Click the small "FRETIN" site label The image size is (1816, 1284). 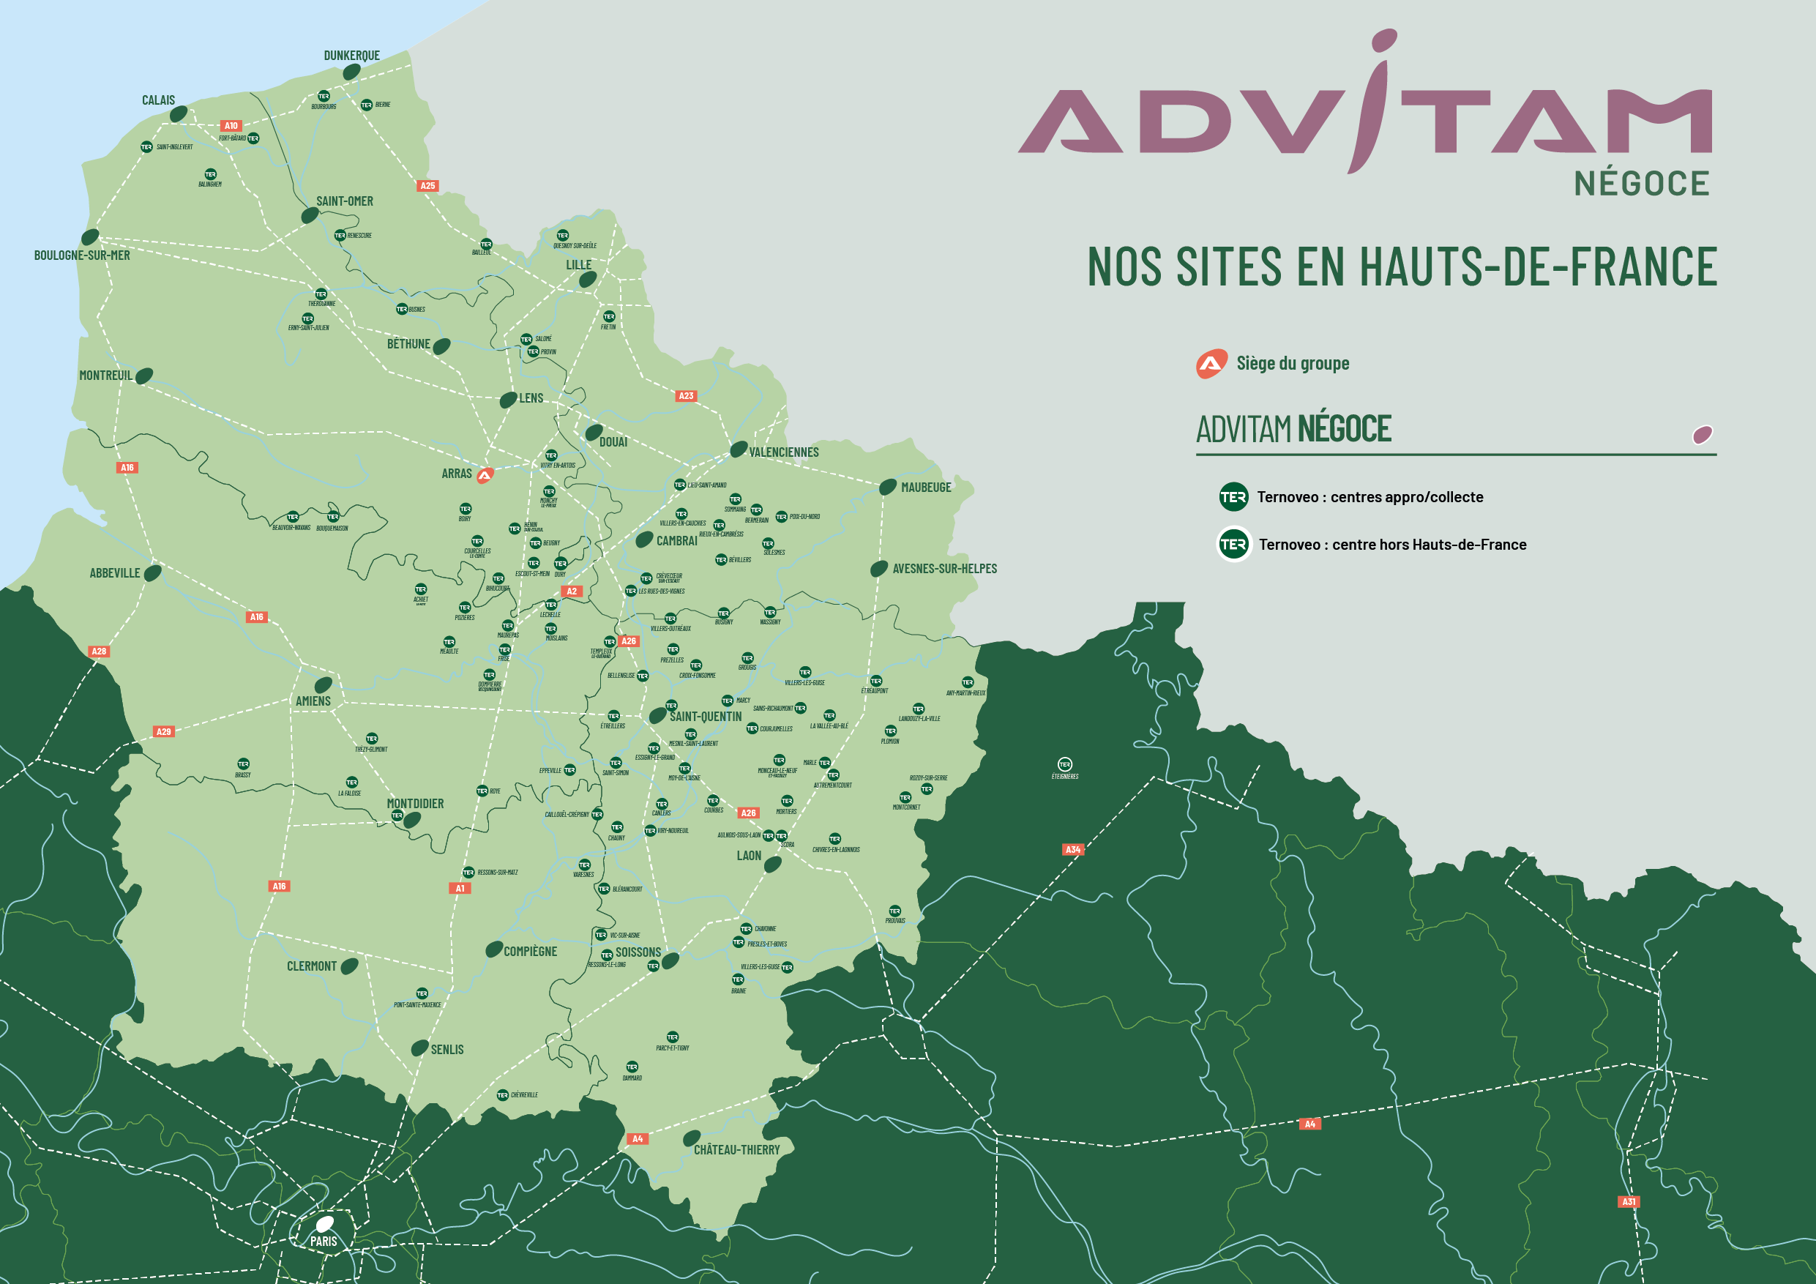608,326
